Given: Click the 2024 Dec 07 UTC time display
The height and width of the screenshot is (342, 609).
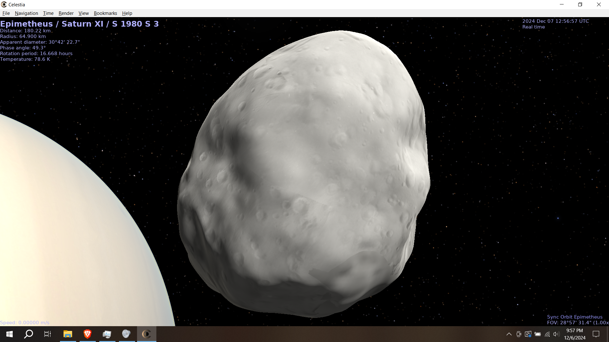Looking at the screenshot, I should coord(555,21).
